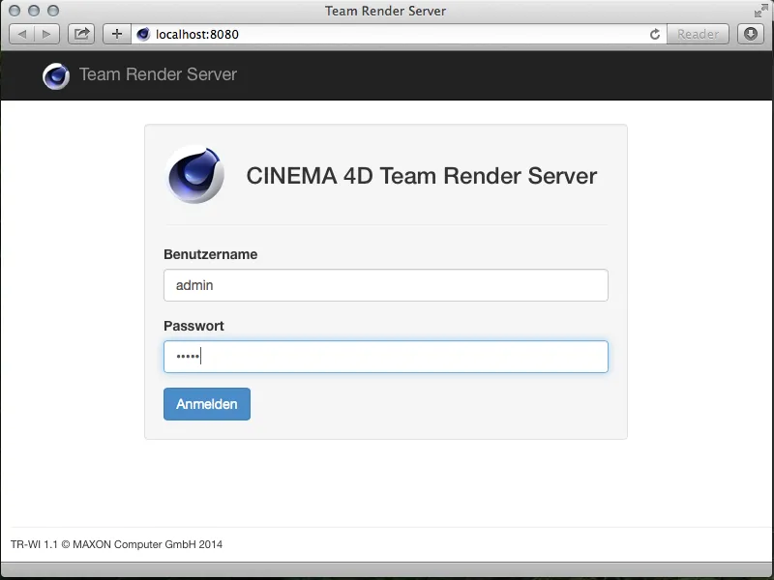This screenshot has width=774, height=580.
Task: Click the Cinema 4D logo in the dark navbar
Action: pyautogui.click(x=56, y=74)
